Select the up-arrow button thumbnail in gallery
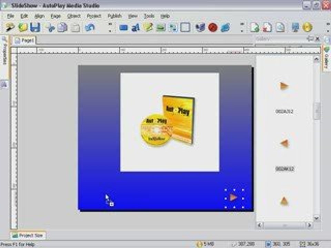This screenshot has height=248, width=331. [284, 201]
